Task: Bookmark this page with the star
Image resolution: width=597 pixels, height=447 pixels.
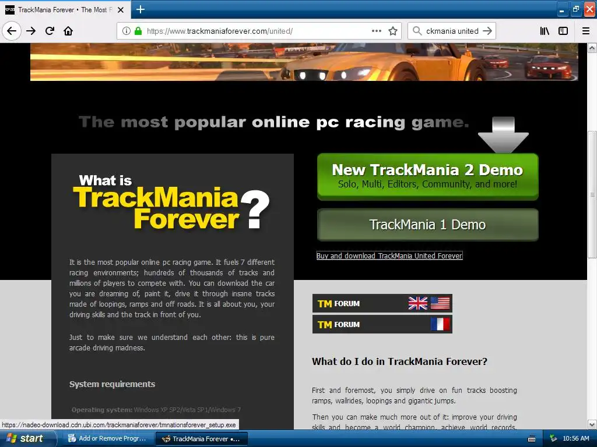Action: pos(393,31)
